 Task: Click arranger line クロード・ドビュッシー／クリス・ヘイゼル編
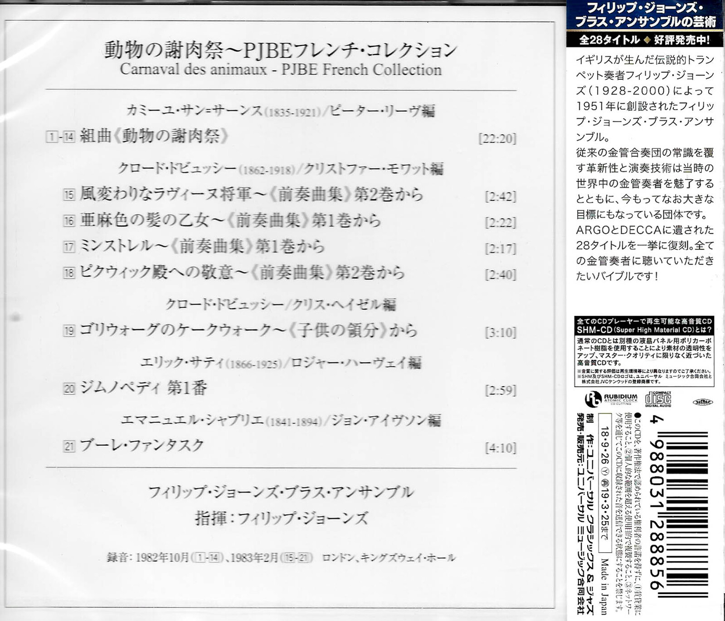281,305
